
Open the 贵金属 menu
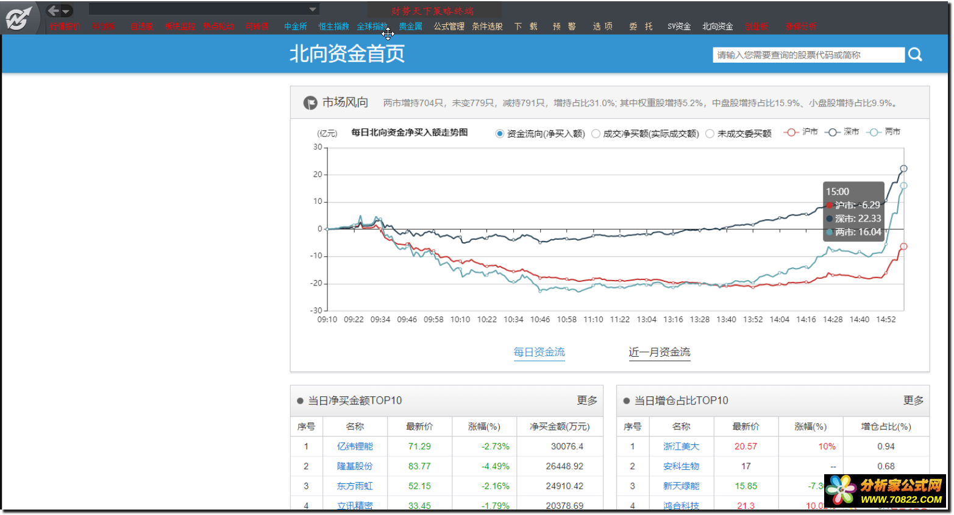(x=410, y=27)
